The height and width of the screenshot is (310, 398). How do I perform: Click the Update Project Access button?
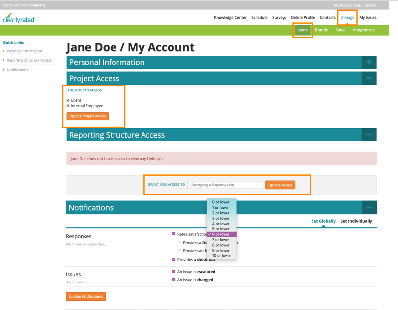[x=87, y=116]
